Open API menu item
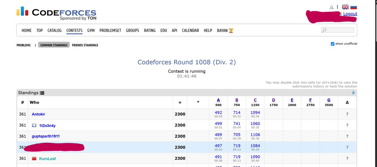 click(174, 30)
